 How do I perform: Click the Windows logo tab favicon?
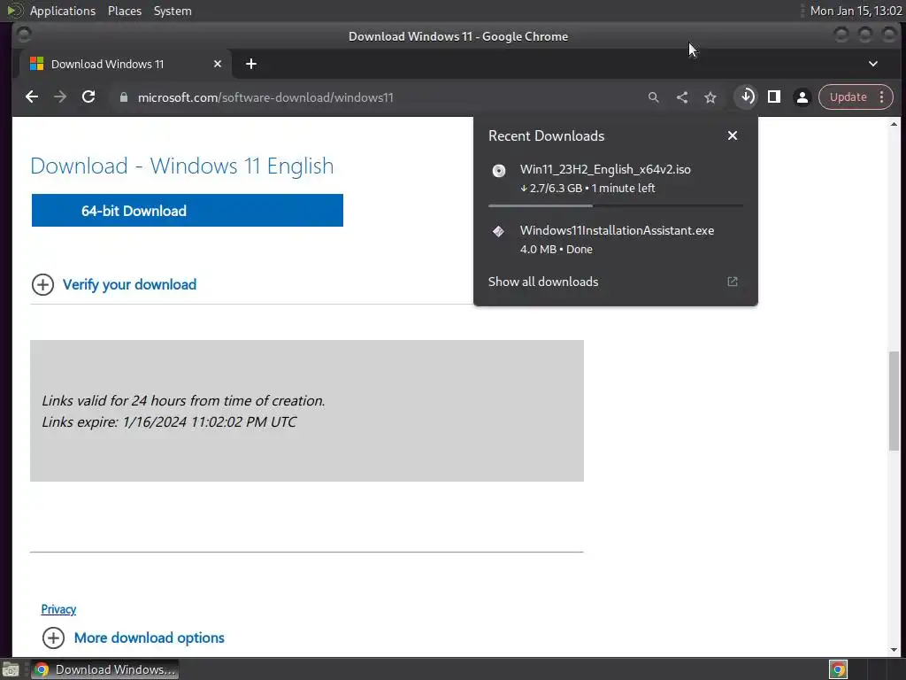pos(37,64)
